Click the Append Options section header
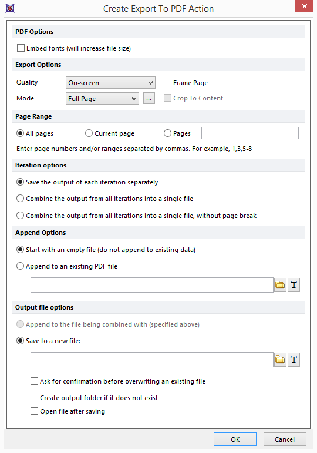Viewport: 317px width, 453px height. pyautogui.click(x=158, y=233)
